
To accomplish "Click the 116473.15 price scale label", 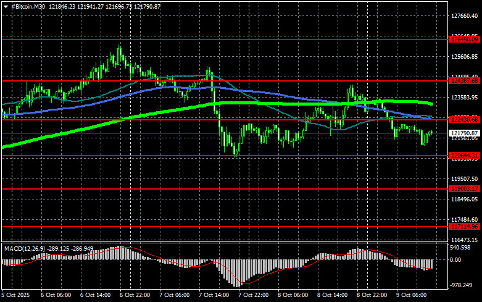I will [464, 240].
